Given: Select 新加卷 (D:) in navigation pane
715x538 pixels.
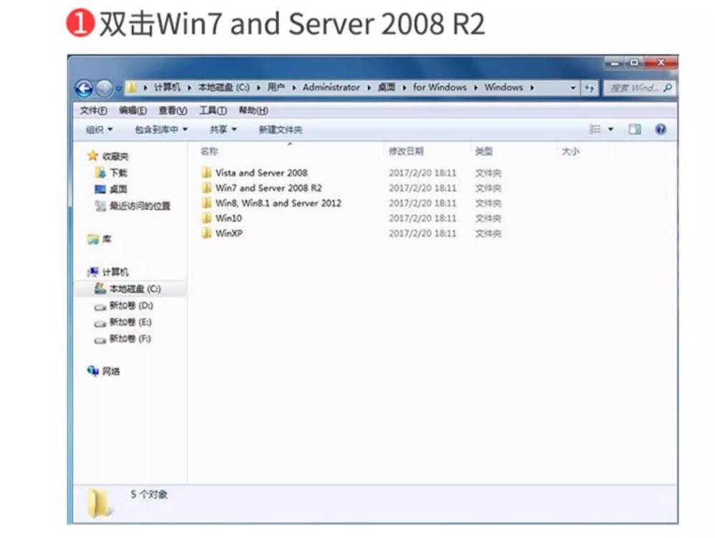Looking at the screenshot, I should [x=131, y=305].
